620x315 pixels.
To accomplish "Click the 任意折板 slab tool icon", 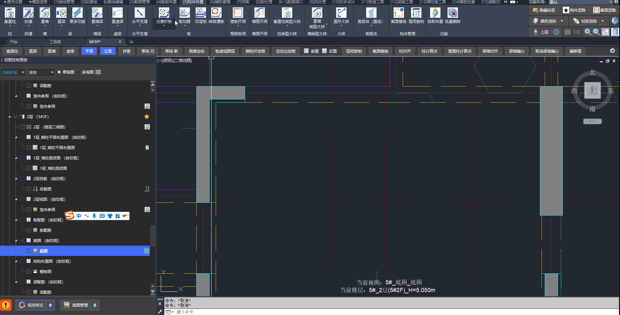I will click(x=164, y=13).
